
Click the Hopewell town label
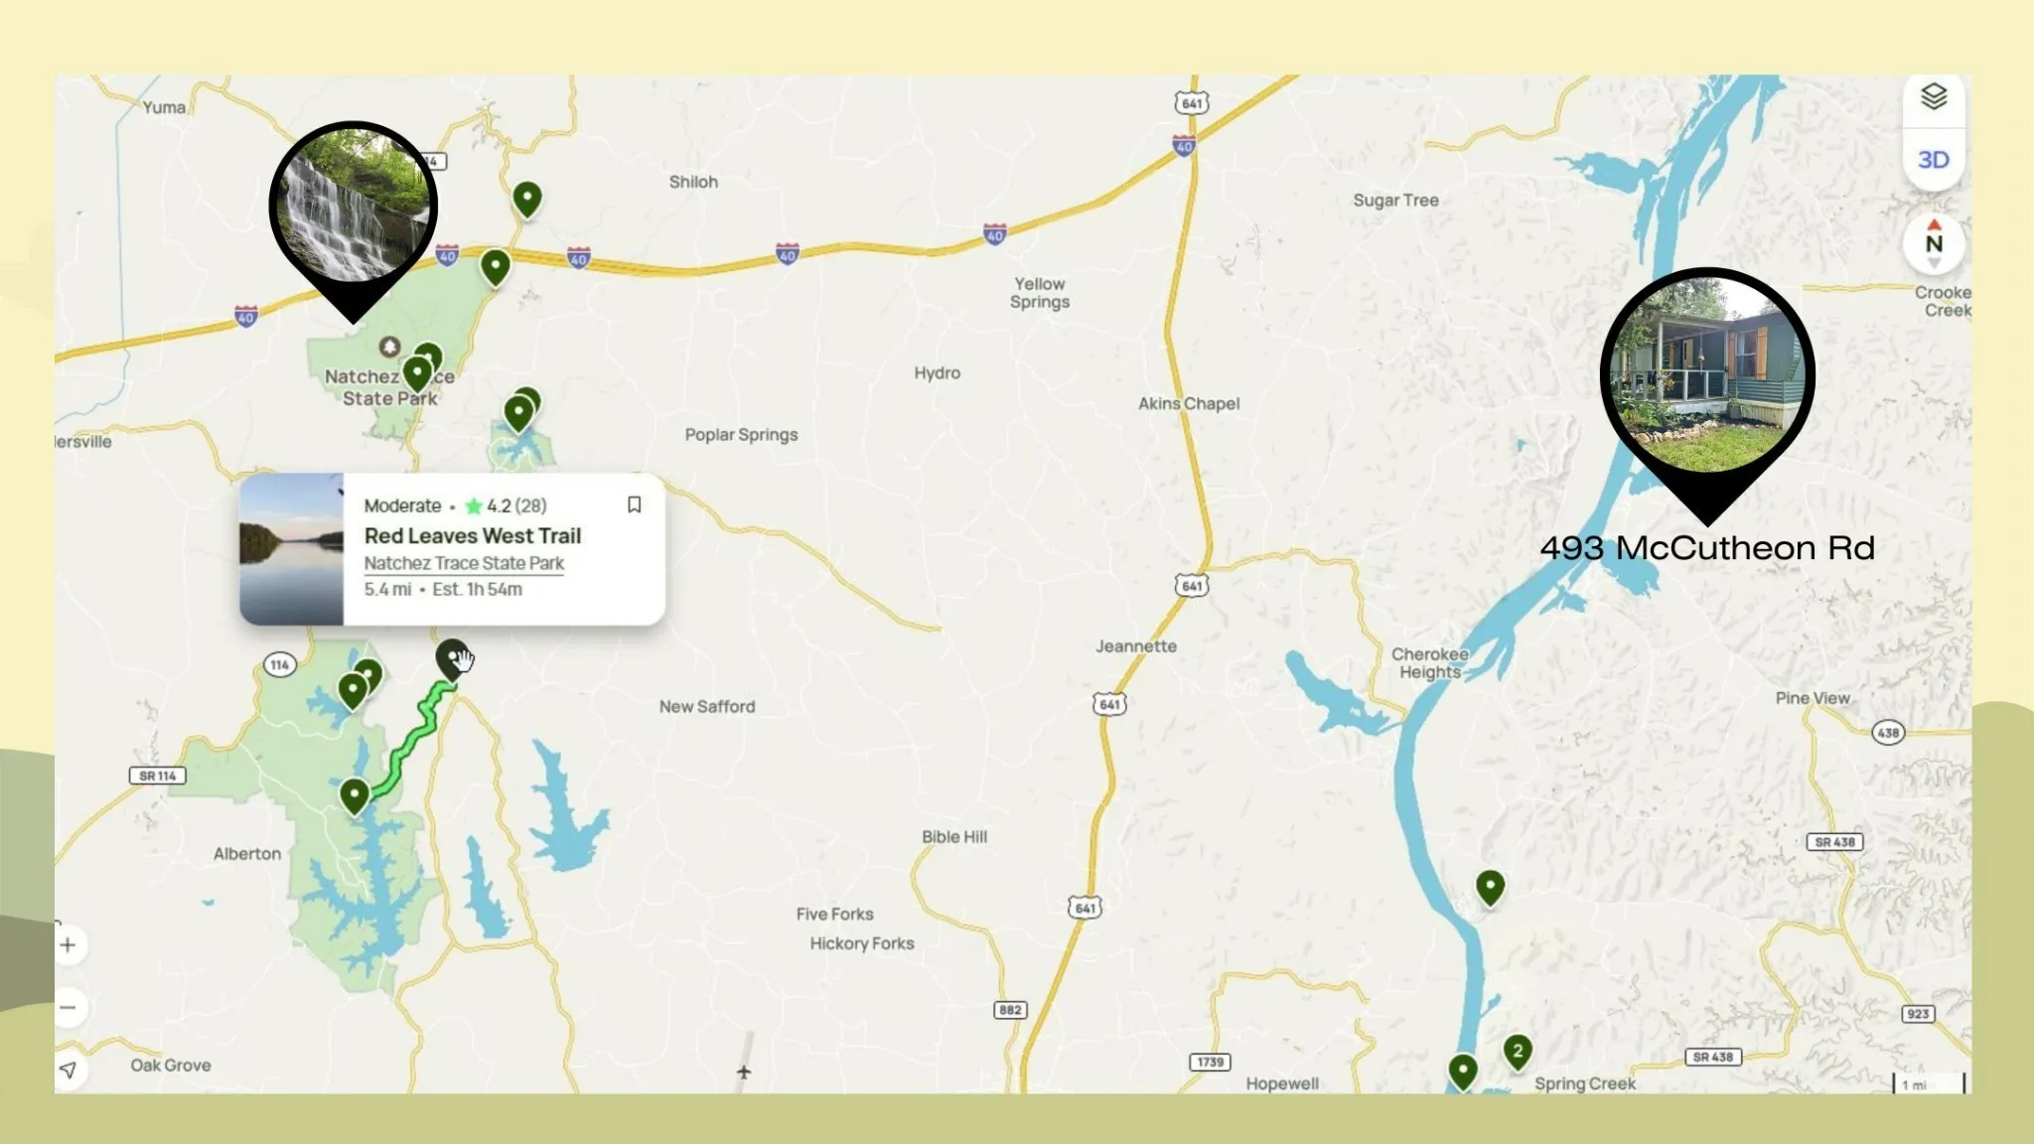1282,1083
